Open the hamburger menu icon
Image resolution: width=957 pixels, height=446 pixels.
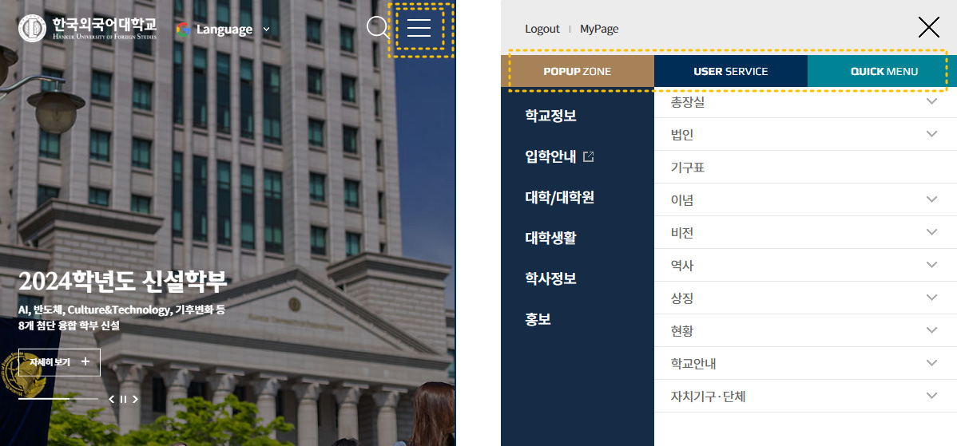[x=419, y=28]
